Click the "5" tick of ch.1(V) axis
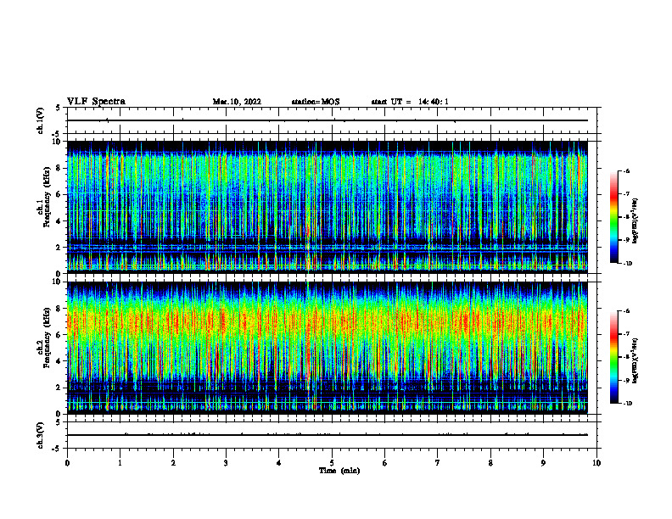672x519 pixels. (59, 108)
